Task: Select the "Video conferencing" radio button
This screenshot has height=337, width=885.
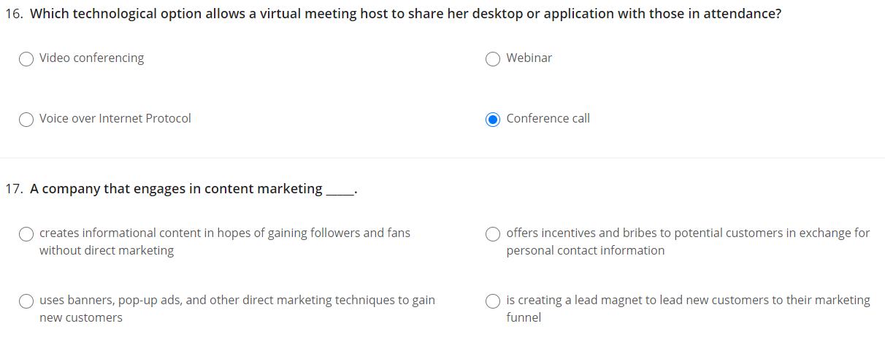Action: tap(26, 59)
